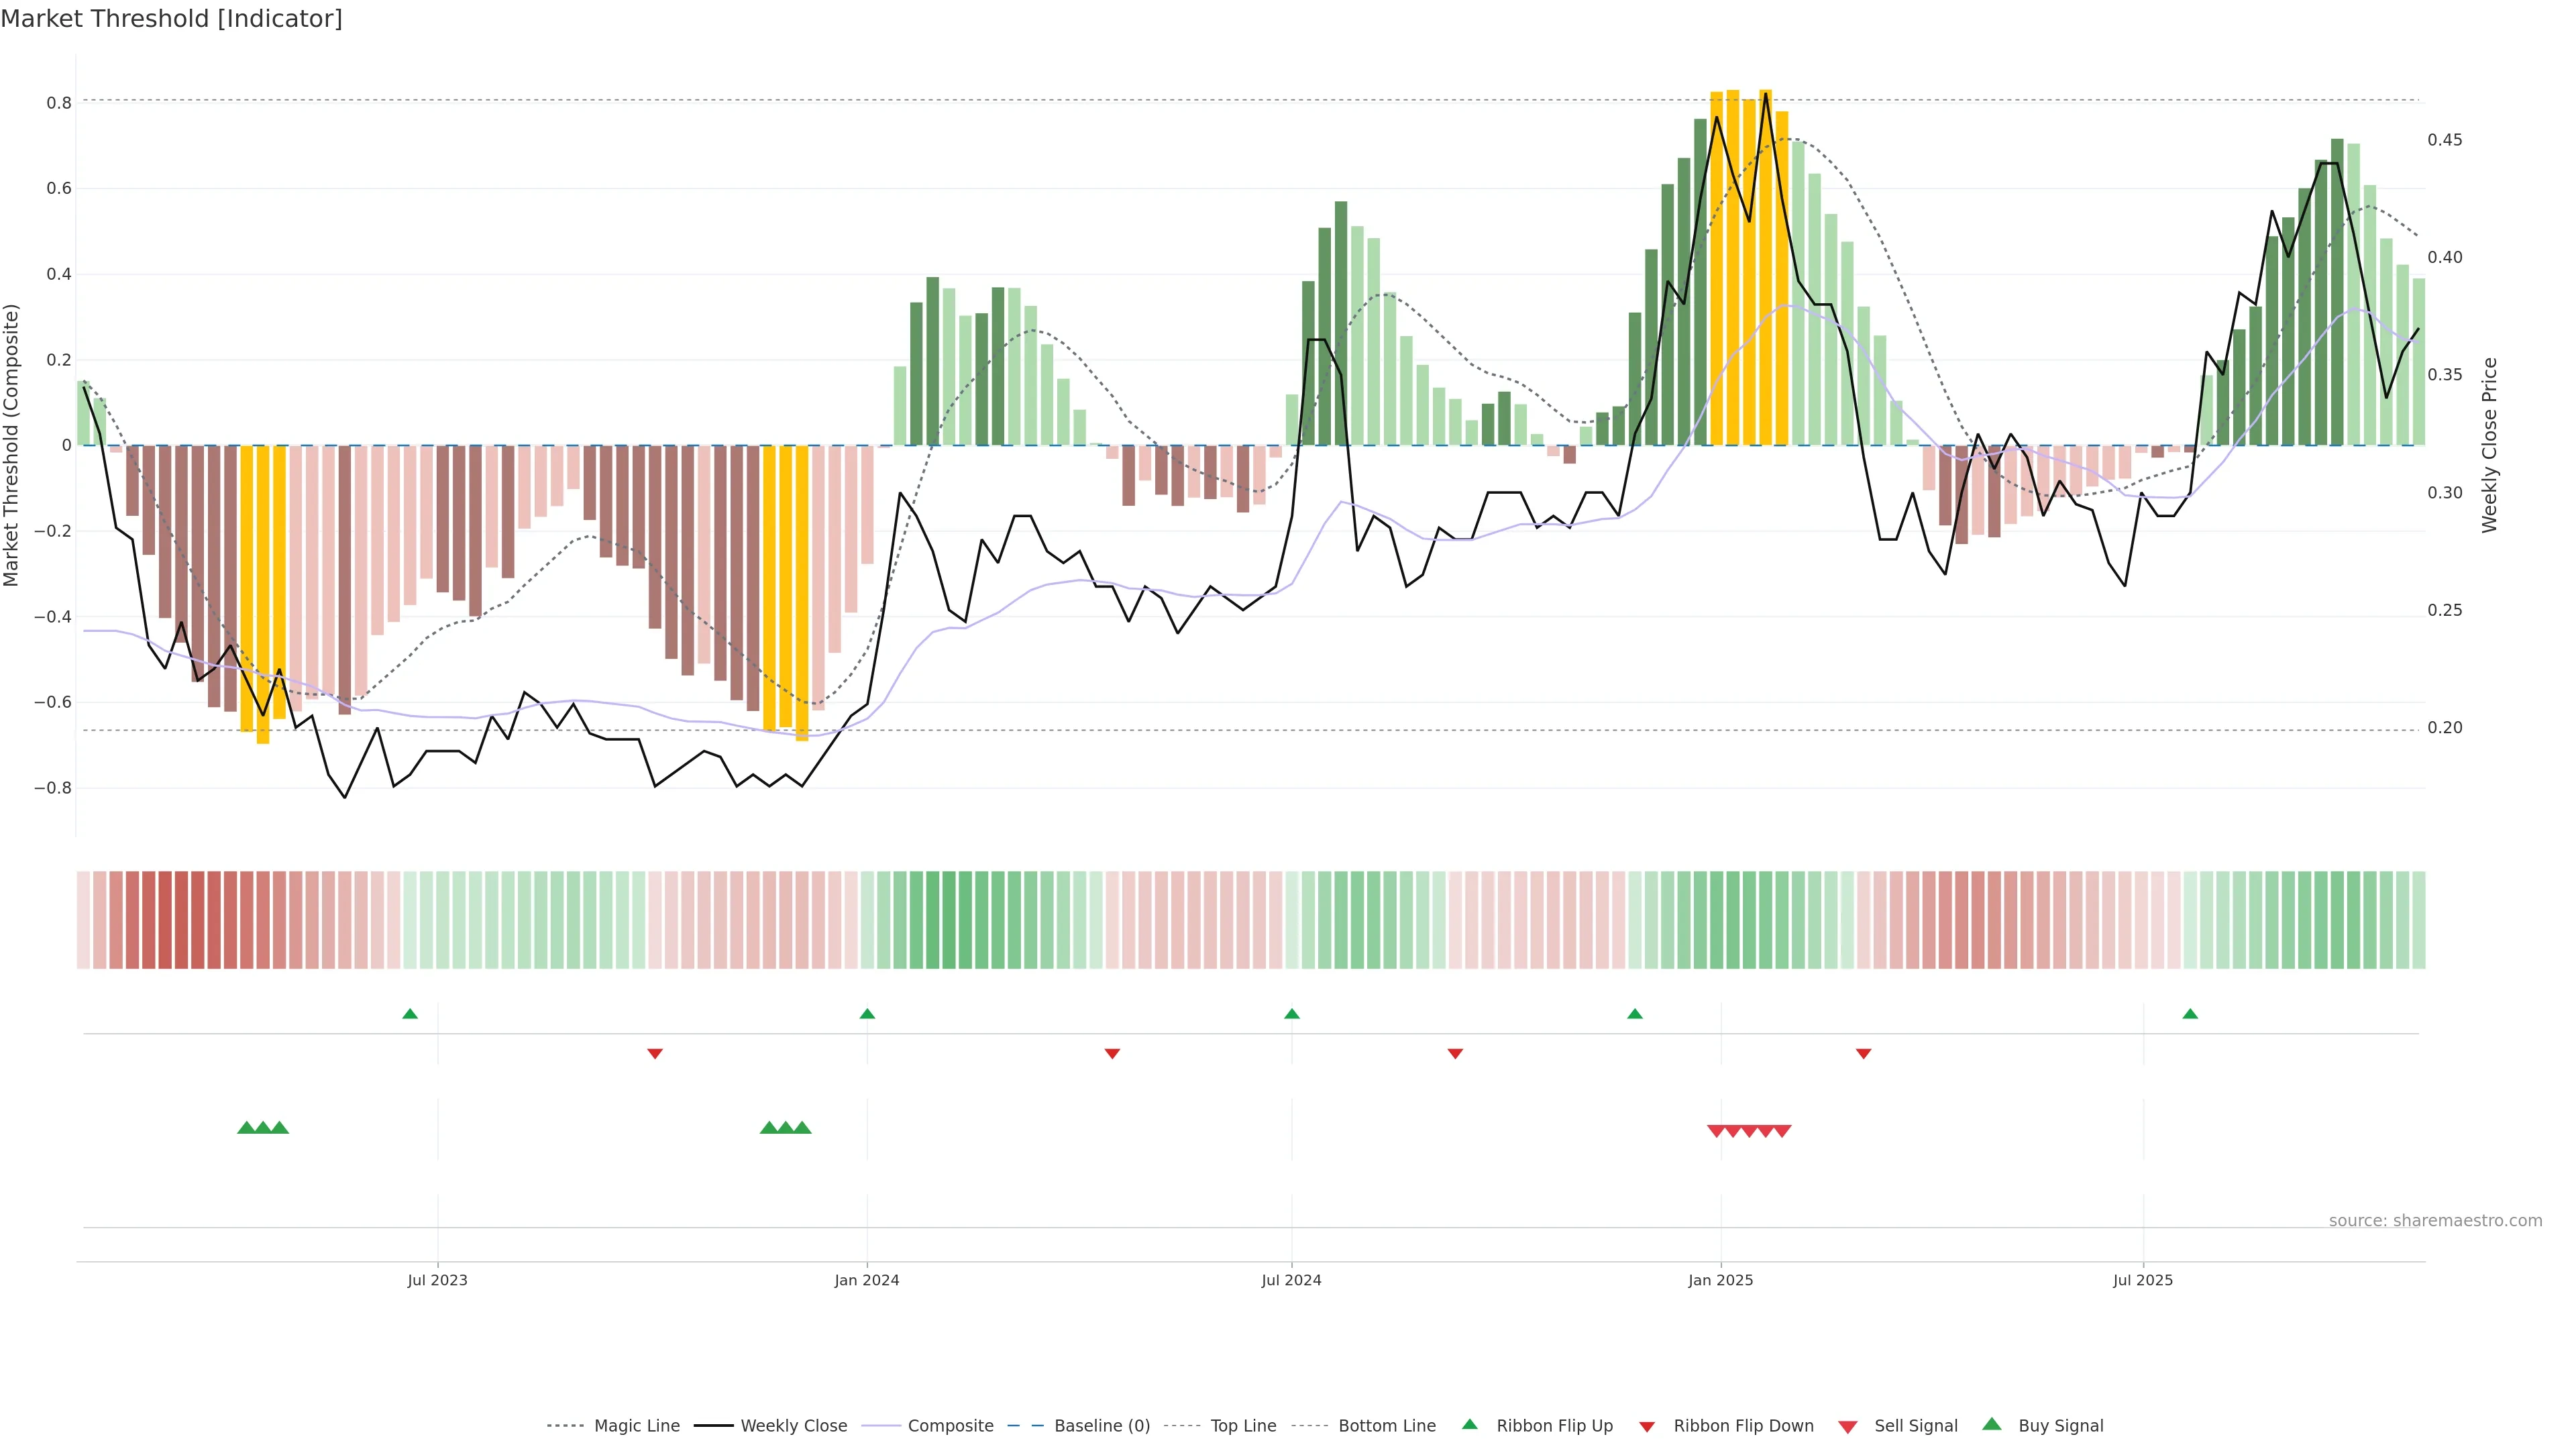Click Top Line legend item
2576x1449 pixels.
click(x=1243, y=1426)
